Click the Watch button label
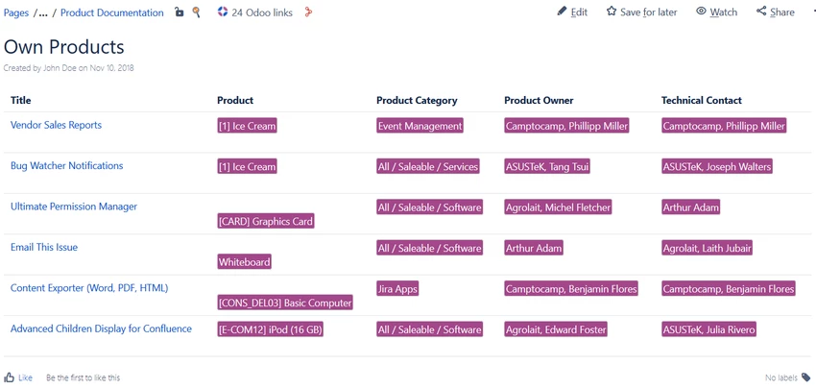Viewport: 816px width, 389px height. 724,12
